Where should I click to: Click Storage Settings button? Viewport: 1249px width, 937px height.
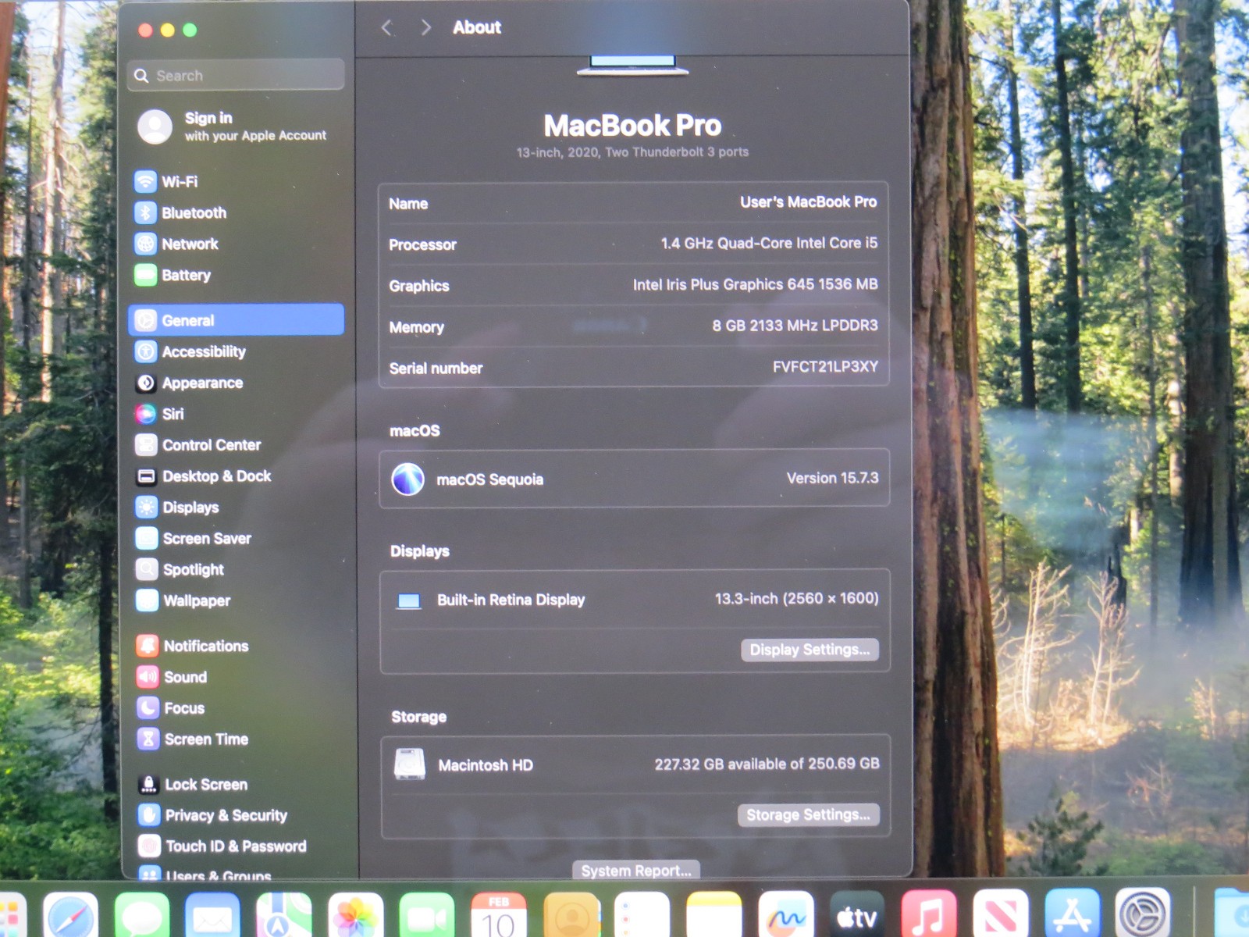tap(808, 815)
